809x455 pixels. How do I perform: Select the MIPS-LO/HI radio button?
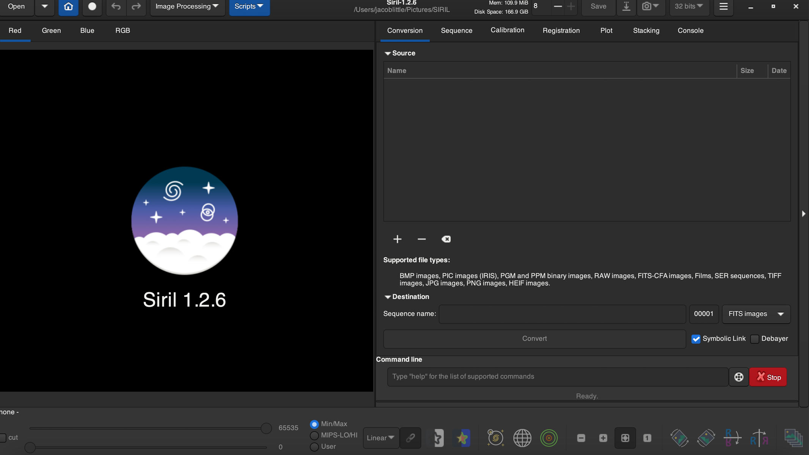(314, 435)
